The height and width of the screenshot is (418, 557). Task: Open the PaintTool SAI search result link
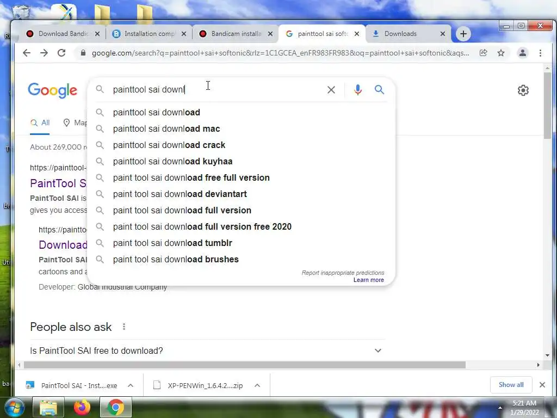58,183
